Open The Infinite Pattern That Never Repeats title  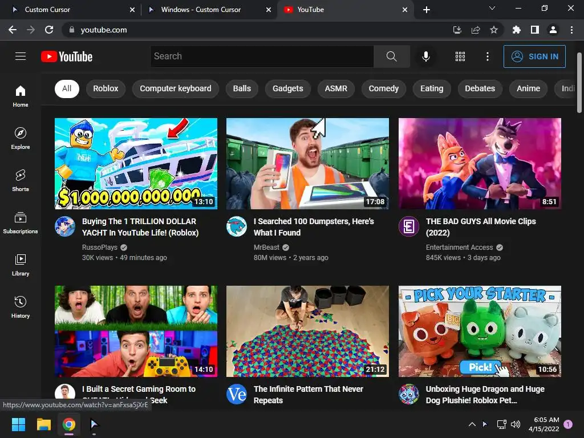coord(309,395)
